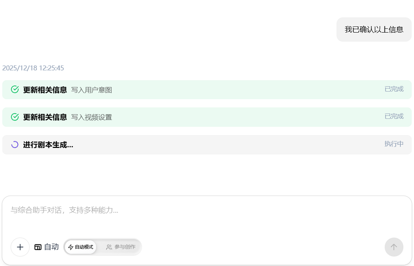
Task: Expand the 写入用户意图 step row
Action: [x=207, y=90]
